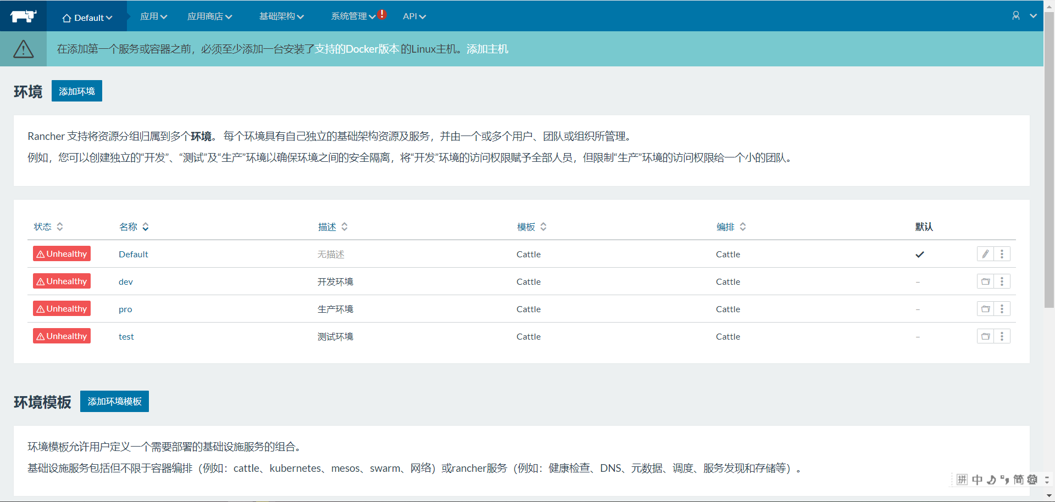
Task: Open the more actions menu for Default
Action: [1002, 254]
